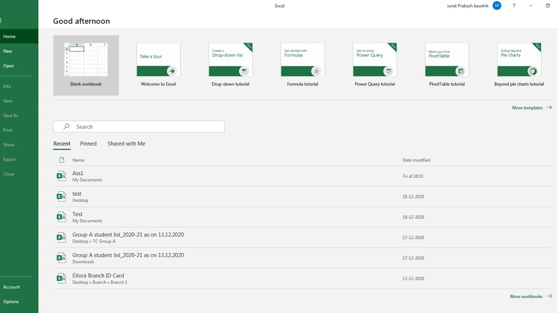Open the Power Query tutorial template
This screenshot has width=557, height=313.
375,65
